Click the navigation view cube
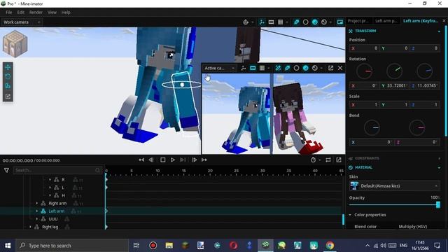The height and width of the screenshot is (252, 448). (15, 43)
